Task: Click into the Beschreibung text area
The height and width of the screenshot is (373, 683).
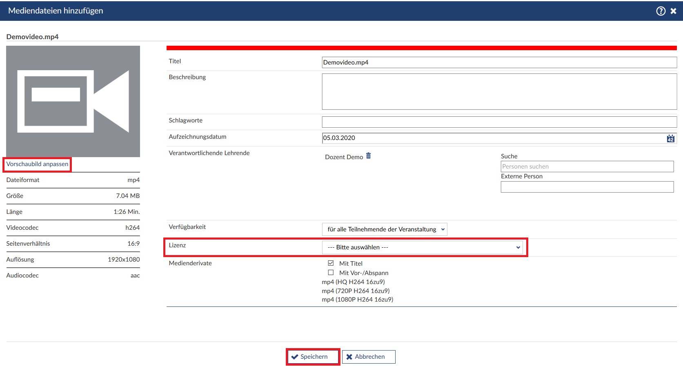Action: coord(499,91)
